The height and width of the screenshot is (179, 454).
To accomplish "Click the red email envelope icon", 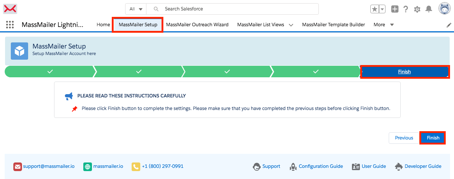I will [x=18, y=167].
